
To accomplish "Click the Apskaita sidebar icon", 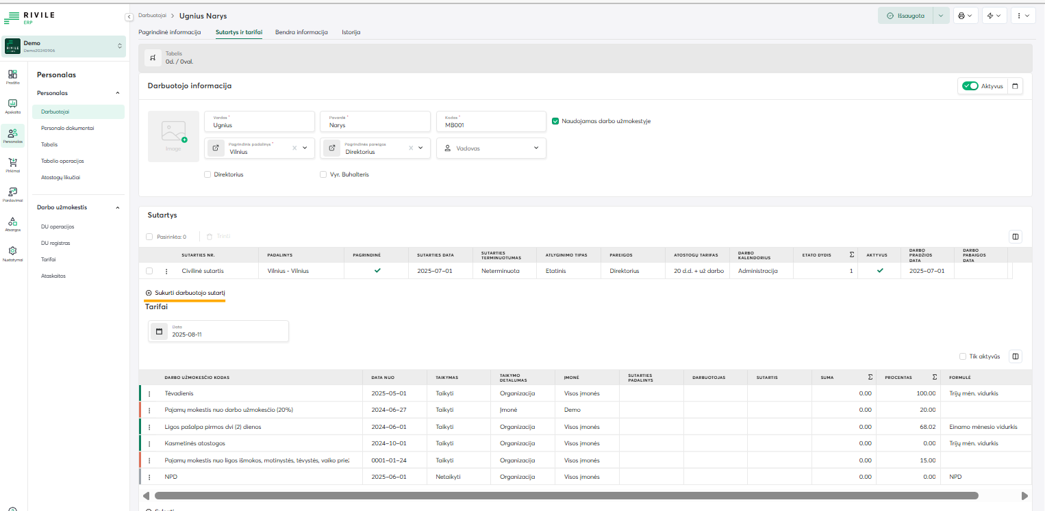I will click(x=12, y=105).
